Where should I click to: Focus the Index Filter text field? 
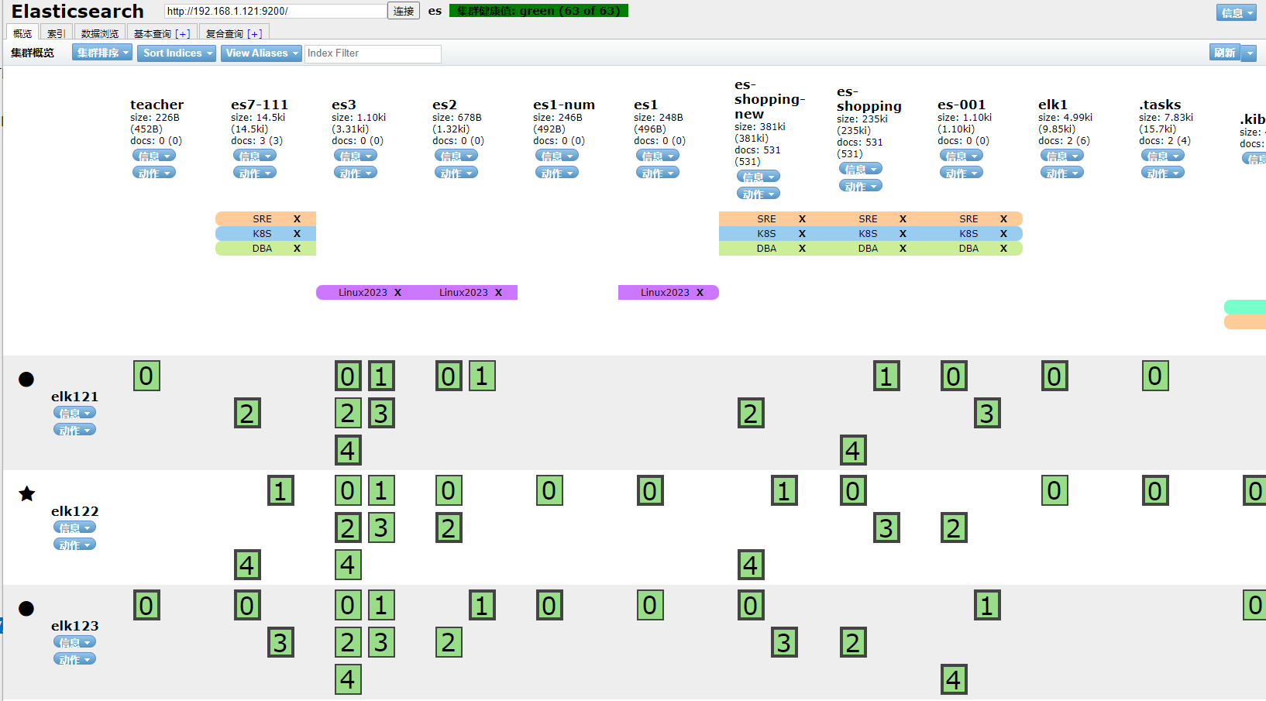373,53
